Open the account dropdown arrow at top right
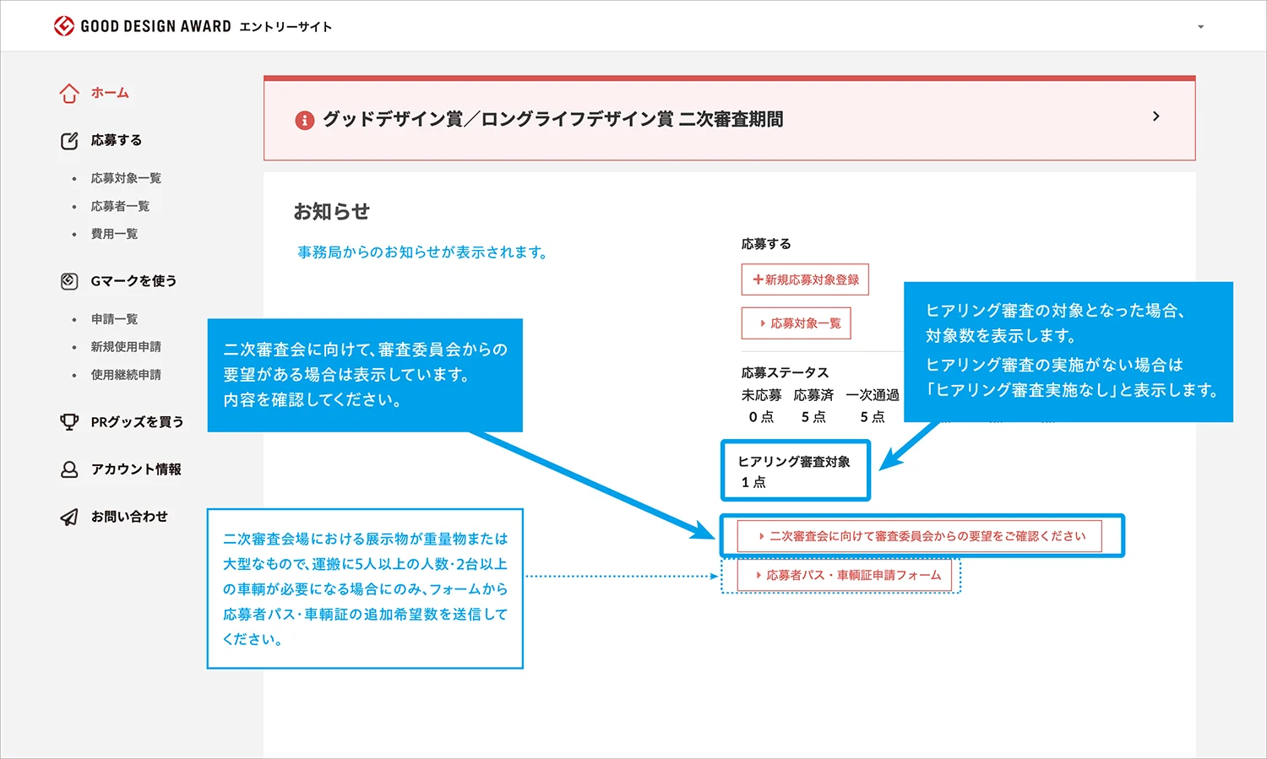This screenshot has width=1267, height=759. pyautogui.click(x=1201, y=26)
